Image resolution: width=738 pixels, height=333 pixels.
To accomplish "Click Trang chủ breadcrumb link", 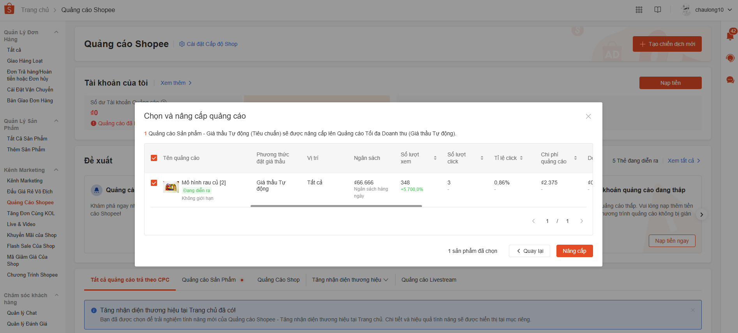I will (x=35, y=10).
